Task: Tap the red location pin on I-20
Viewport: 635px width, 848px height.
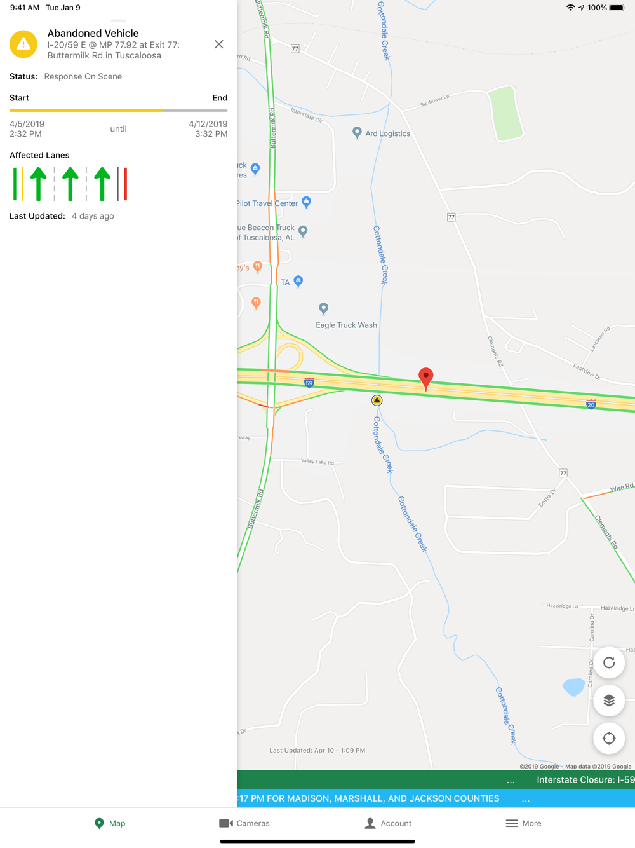Action: point(426,378)
